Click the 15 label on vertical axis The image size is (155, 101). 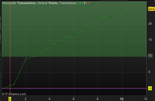[x=150, y=40]
